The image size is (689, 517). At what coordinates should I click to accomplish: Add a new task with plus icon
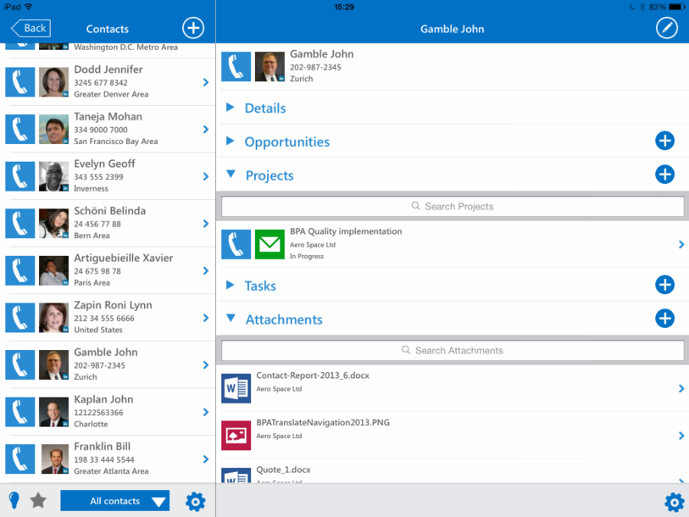click(665, 284)
